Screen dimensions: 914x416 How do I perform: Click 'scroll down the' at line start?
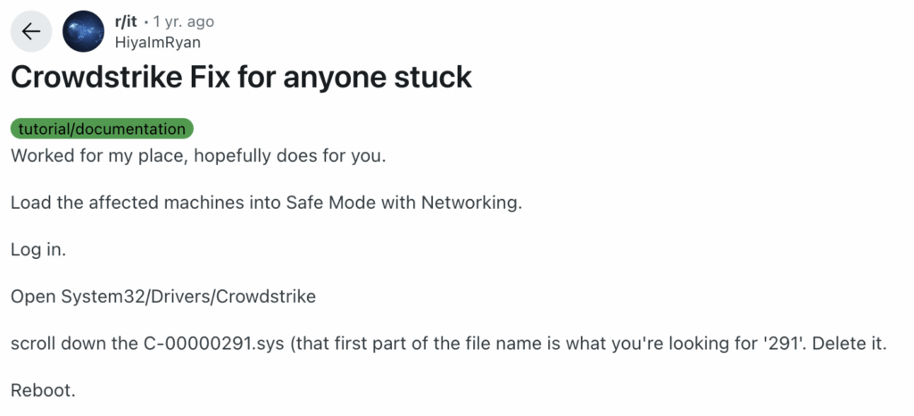pos(62,344)
